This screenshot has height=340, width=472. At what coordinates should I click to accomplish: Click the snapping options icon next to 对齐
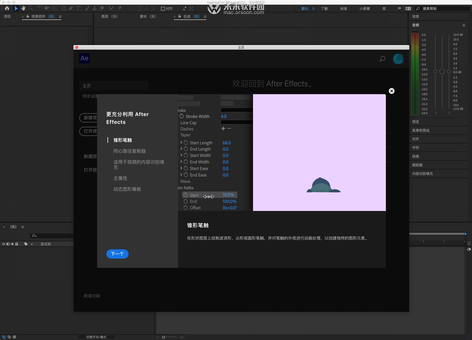184,9
